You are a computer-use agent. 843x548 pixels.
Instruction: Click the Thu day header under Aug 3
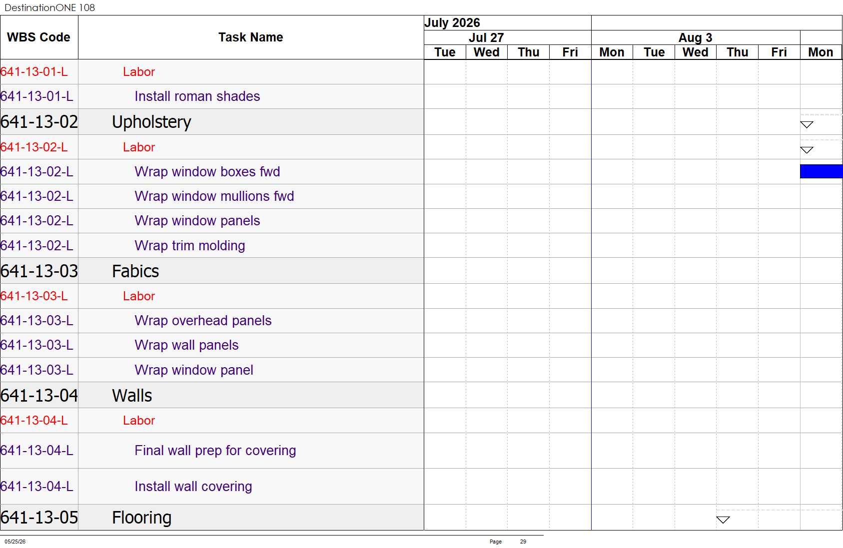coord(738,52)
